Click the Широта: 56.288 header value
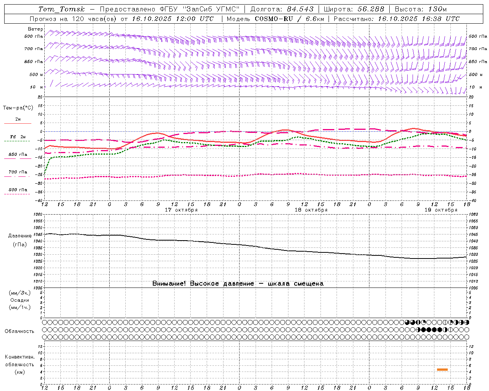This screenshot has height=391, width=489. [354, 9]
